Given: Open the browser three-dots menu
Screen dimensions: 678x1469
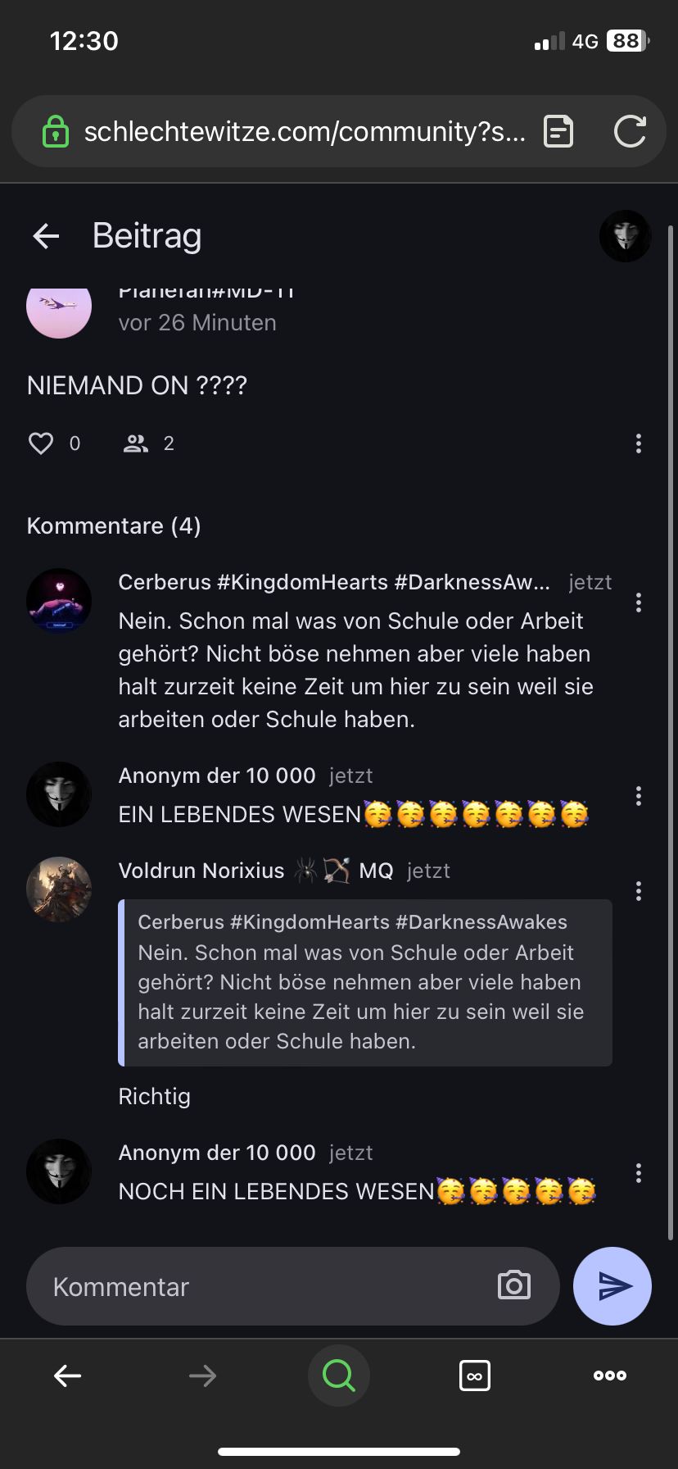Looking at the screenshot, I should (610, 1375).
